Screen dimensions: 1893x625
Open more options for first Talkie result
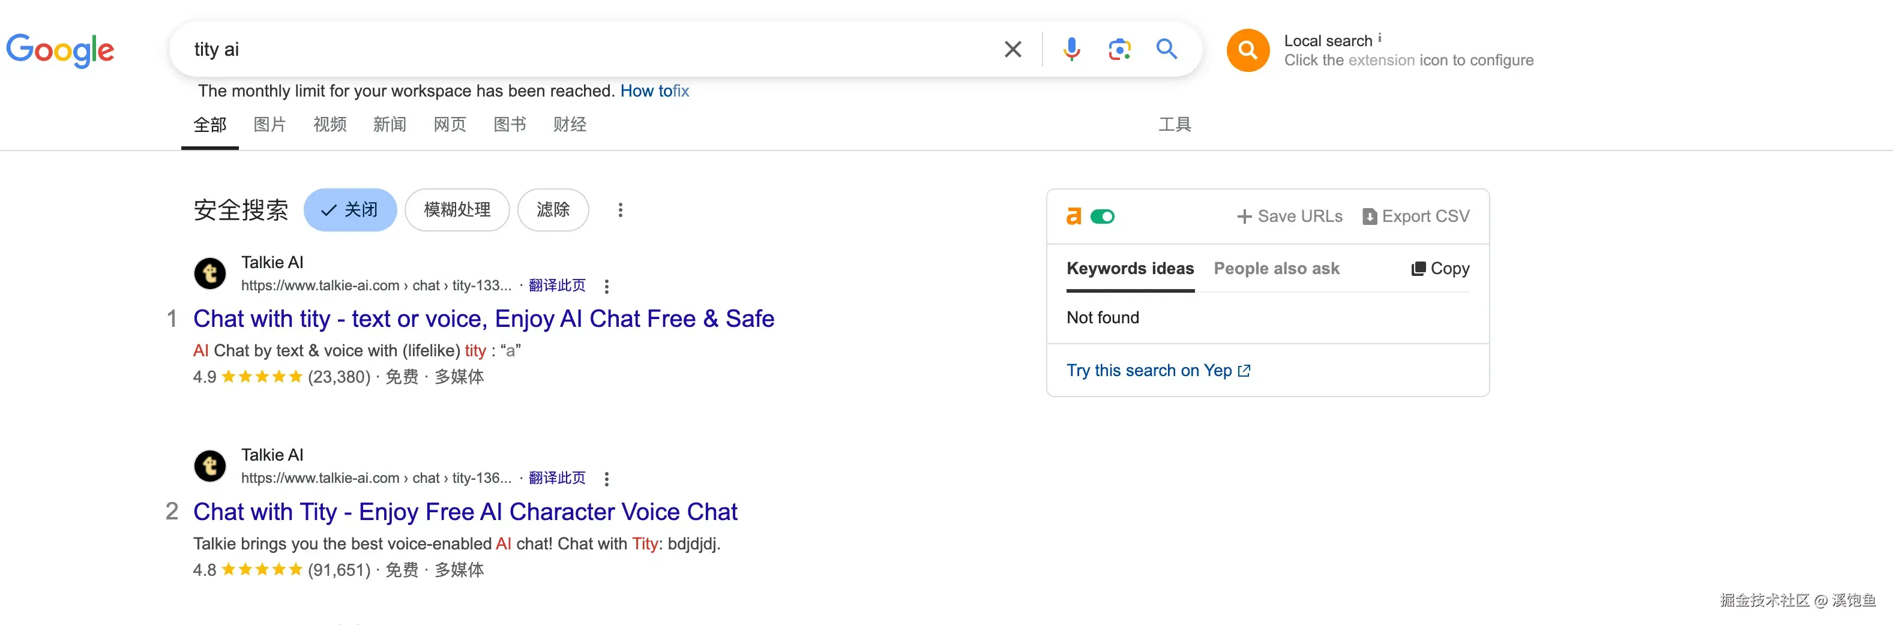coord(606,286)
